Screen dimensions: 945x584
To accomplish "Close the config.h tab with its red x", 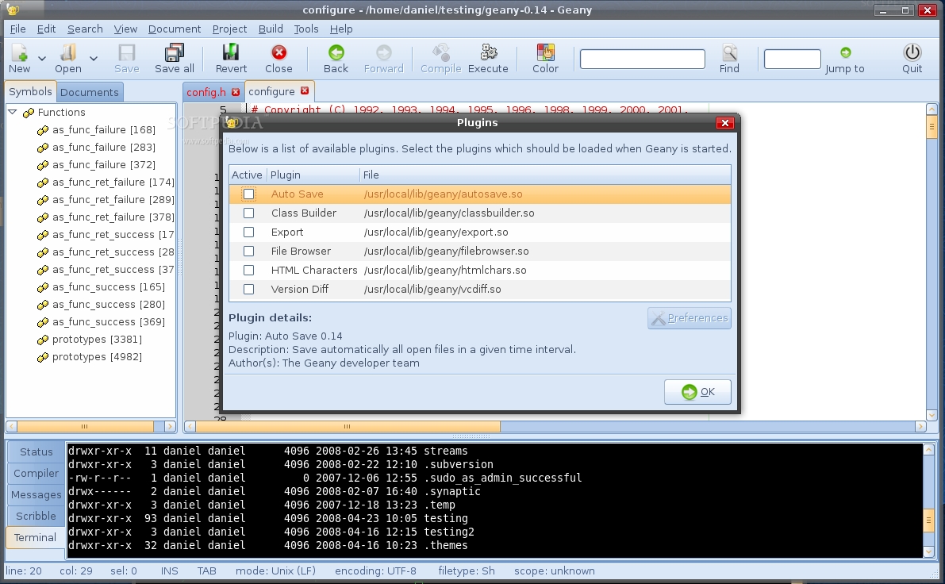I will coord(236,92).
